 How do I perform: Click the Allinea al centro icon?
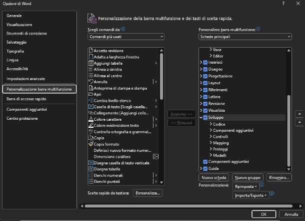pos(91,76)
